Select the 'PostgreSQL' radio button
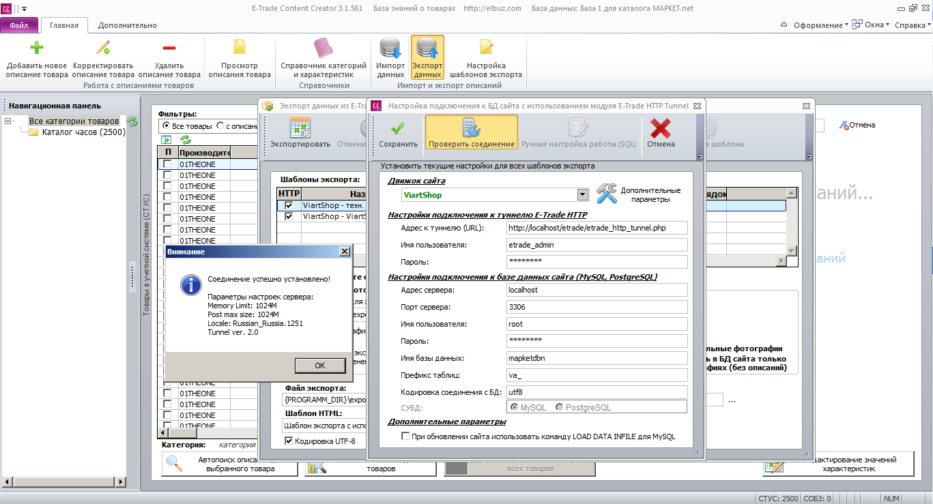 tap(560, 407)
